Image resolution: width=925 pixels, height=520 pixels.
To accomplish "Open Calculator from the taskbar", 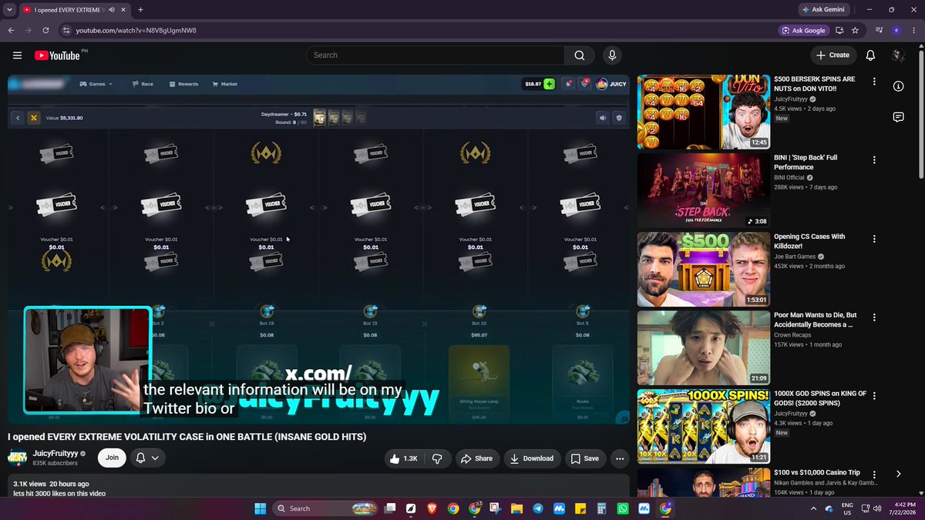I will pyautogui.click(x=601, y=508).
